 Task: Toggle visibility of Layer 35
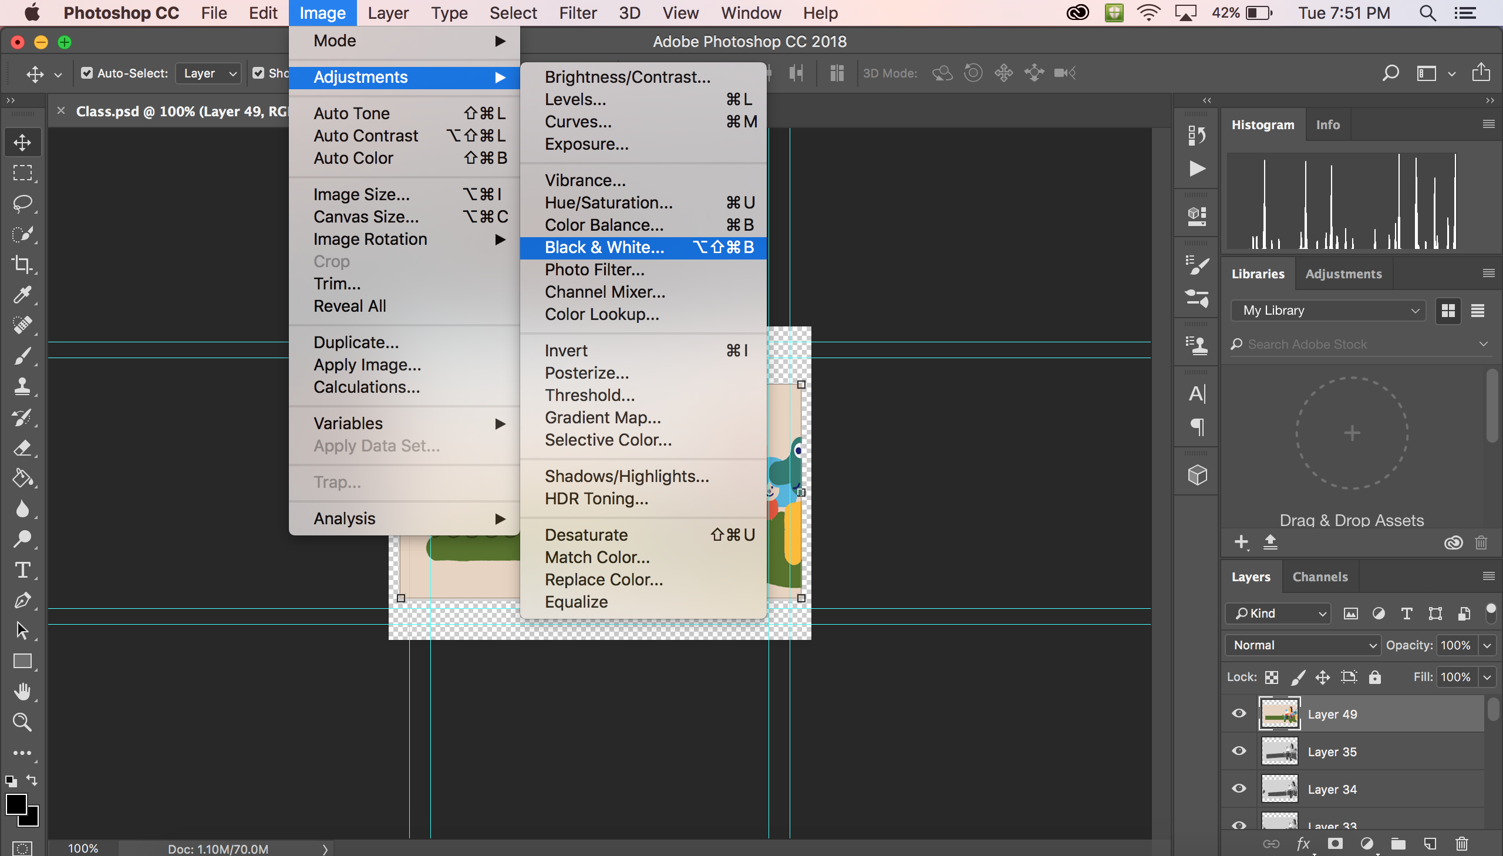tap(1239, 751)
